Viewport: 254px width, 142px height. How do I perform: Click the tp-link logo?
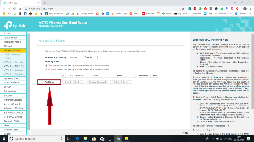point(15,25)
